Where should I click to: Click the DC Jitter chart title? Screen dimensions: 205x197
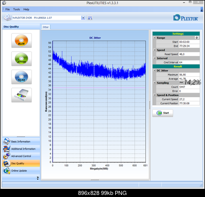pyautogui.click(x=95, y=38)
